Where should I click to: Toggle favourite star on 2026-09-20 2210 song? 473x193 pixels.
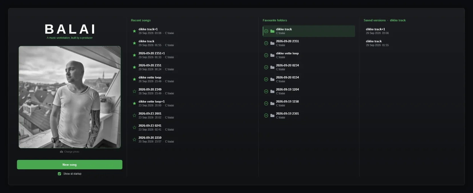[x=134, y=140]
